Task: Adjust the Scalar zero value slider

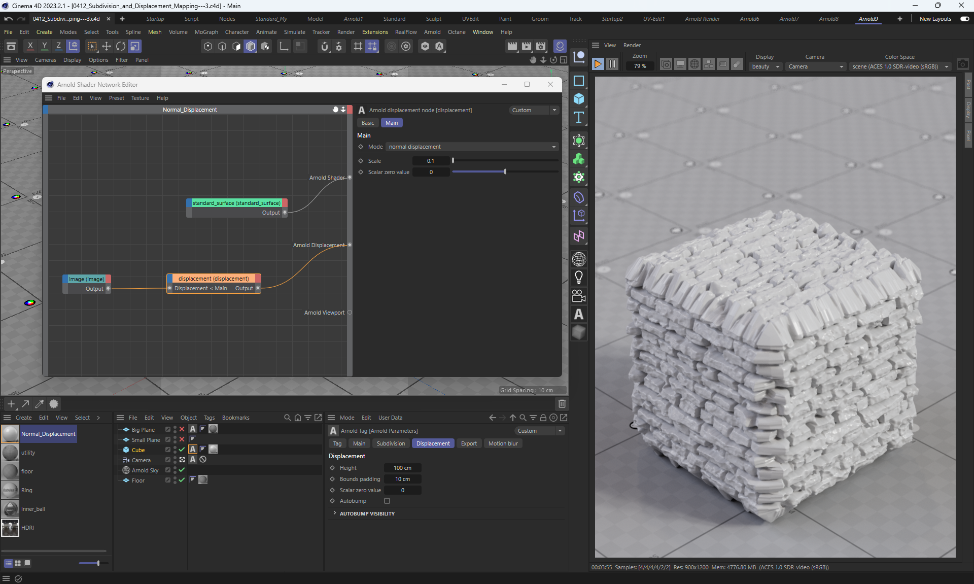Action: (x=505, y=172)
